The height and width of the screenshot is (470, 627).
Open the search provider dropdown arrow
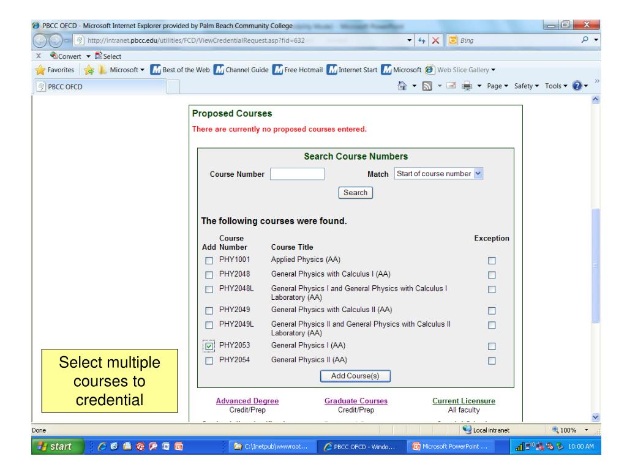(x=596, y=40)
